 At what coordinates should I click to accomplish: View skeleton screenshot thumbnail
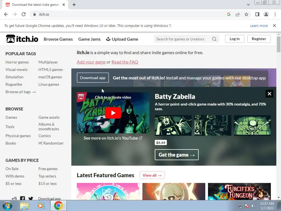pyautogui.click(x=252, y=125)
